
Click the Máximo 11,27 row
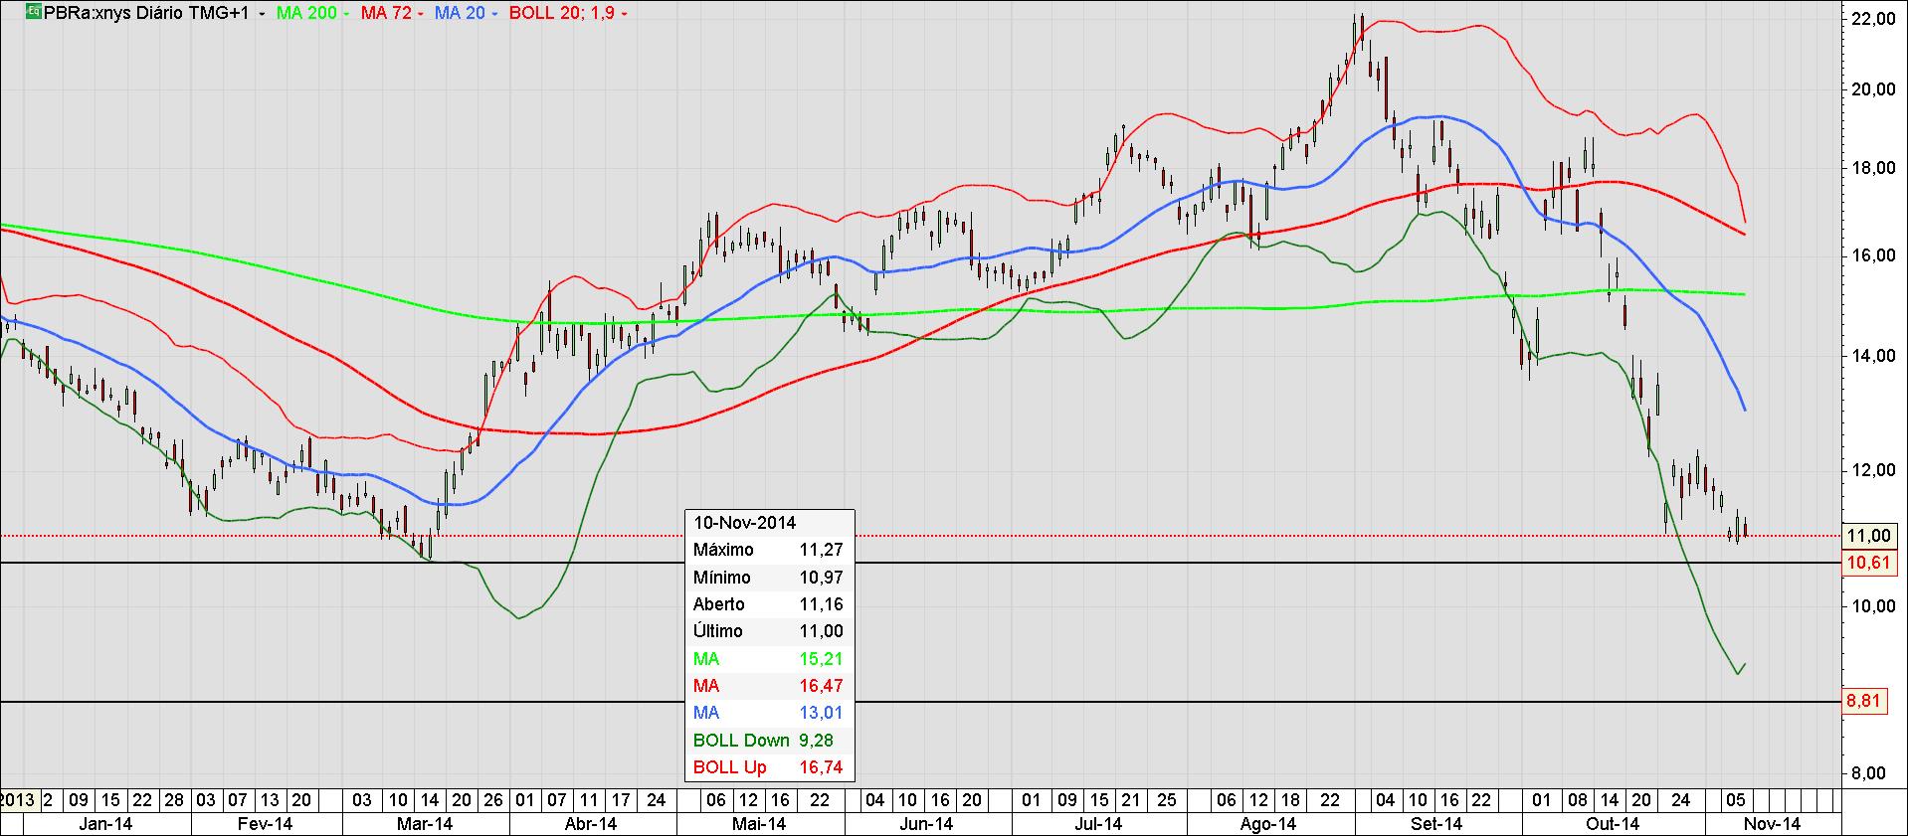click(x=769, y=550)
